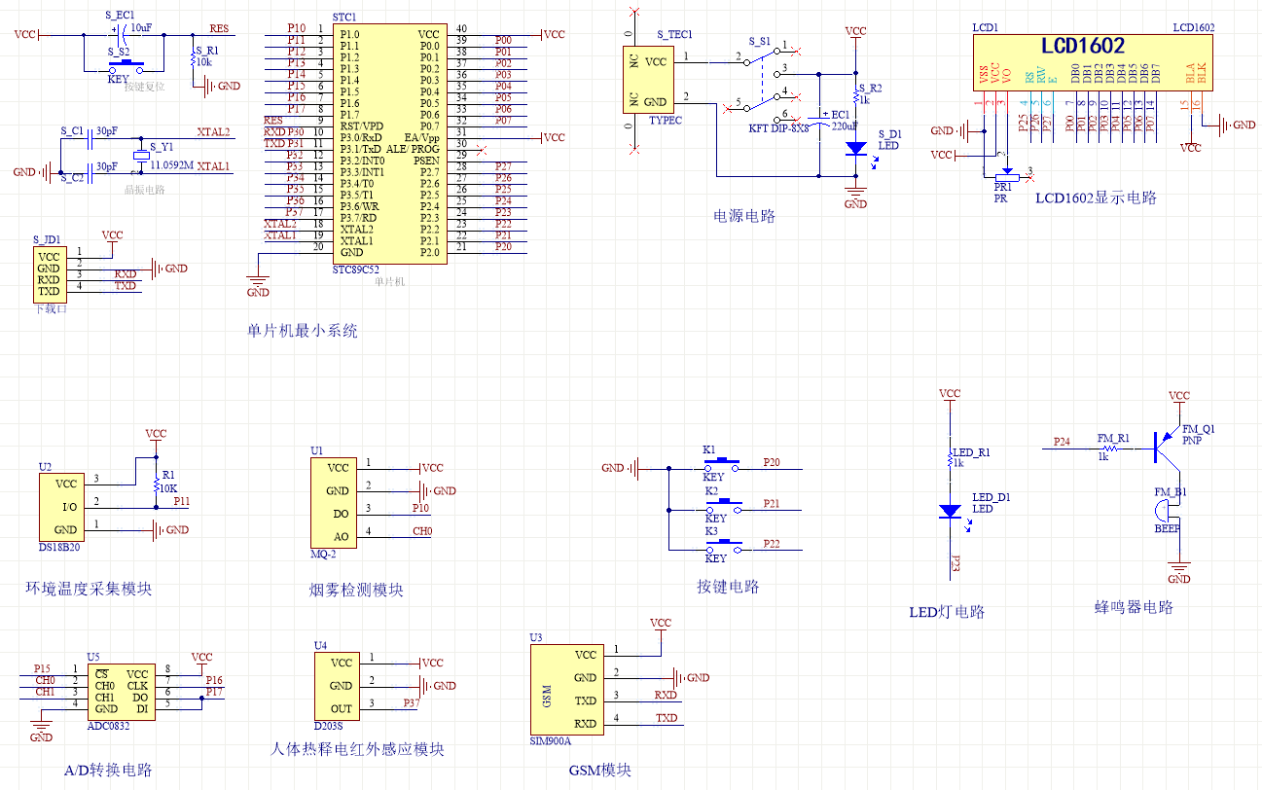Image resolution: width=1262 pixels, height=790 pixels.
Task: Click the ADC0832 converter chip U5
Action: tap(121, 692)
